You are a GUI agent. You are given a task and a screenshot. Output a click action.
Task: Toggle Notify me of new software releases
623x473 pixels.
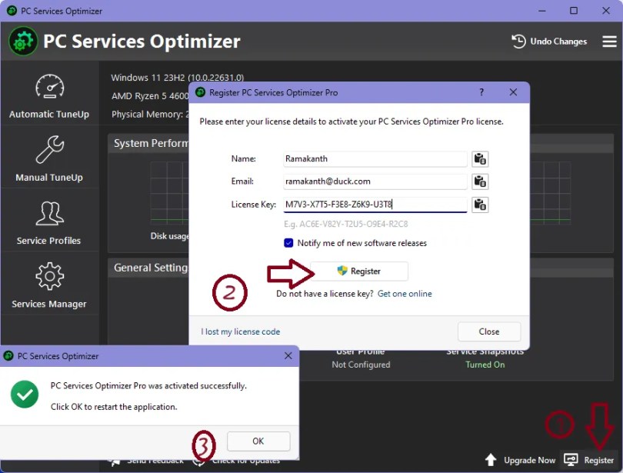pyautogui.click(x=288, y=243)
